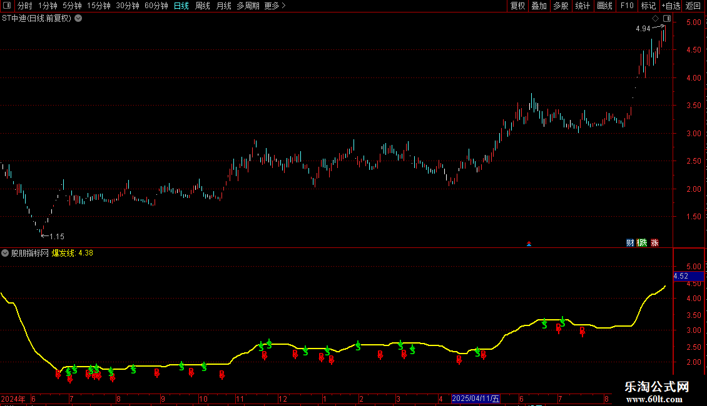Click 叠加 overlay button

coord(539,6)
